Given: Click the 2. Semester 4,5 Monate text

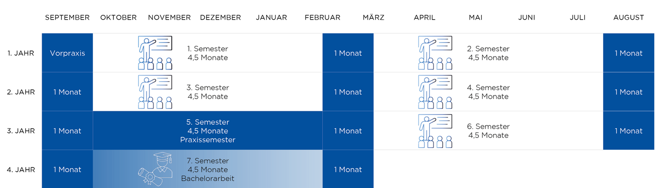Looking at the screenshot, I should pos(488,53).
